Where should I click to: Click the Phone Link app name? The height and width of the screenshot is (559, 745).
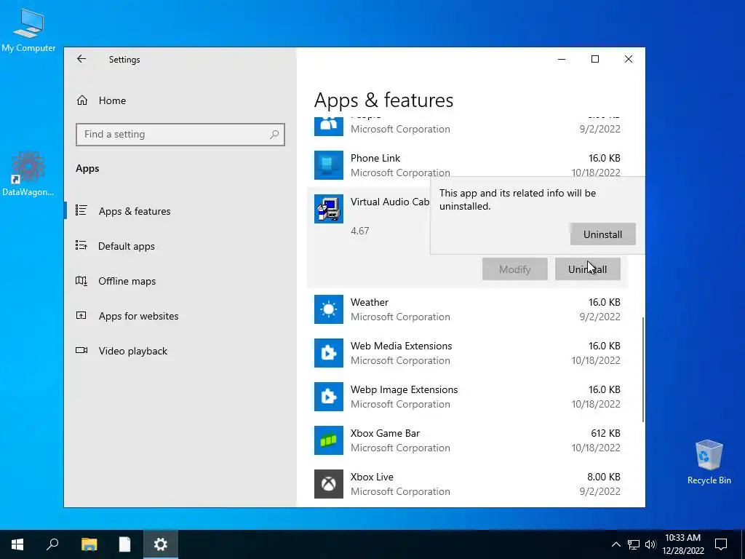(x=375, y=158)
